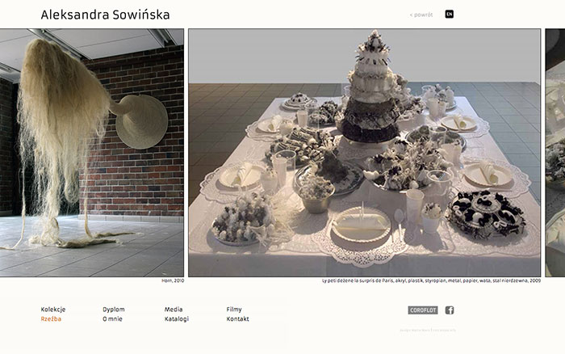Click the Ly peti dežene caption text
Screen dimensions: 565x354
[x=431, y=280]
